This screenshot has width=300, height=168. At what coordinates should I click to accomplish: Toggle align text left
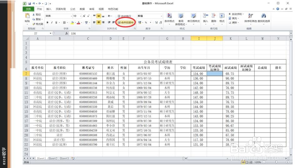click(94, 22)
